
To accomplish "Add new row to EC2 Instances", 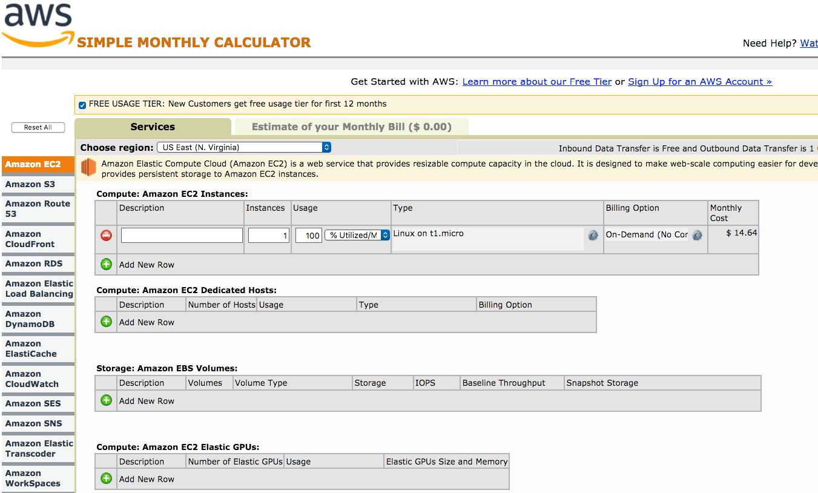I will pyautogui.click(x=106, y=264).
